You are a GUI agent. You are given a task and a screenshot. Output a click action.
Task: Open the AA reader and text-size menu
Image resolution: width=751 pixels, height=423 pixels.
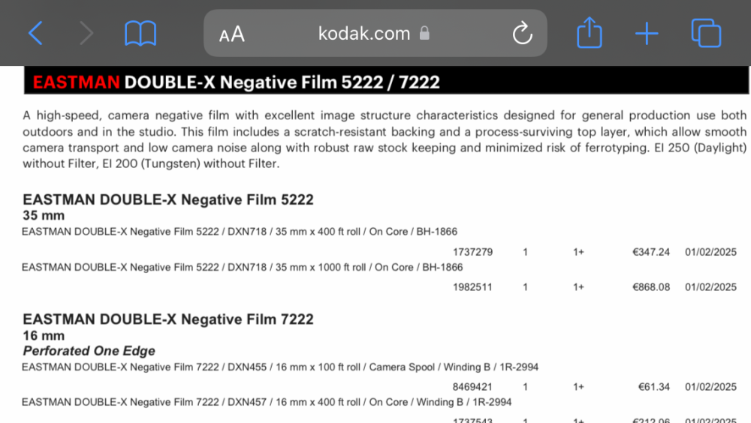click(x=232, y=34)
